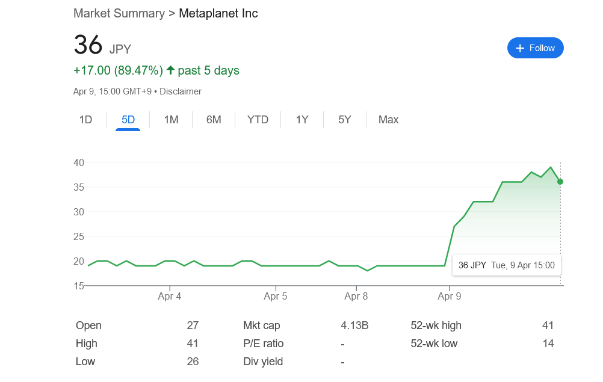Viewport: 603px width, 382px height.
Task: Click the Metaplanet Inc title
Action: coord(218,13)
